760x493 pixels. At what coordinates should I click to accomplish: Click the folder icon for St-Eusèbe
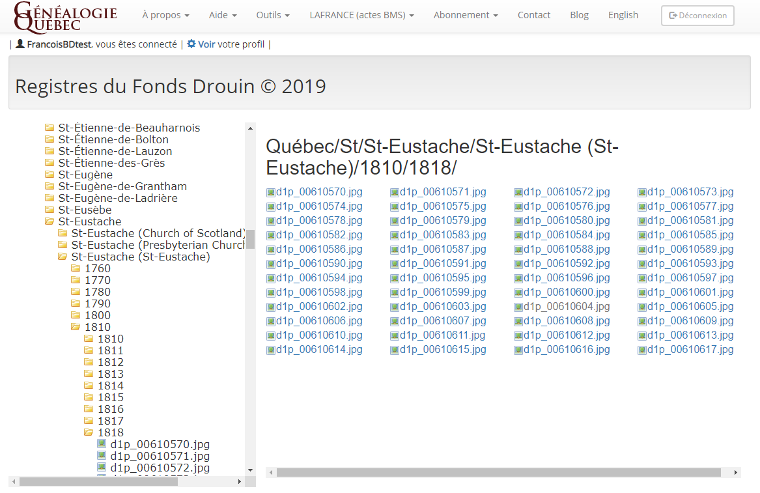(49, 210)
